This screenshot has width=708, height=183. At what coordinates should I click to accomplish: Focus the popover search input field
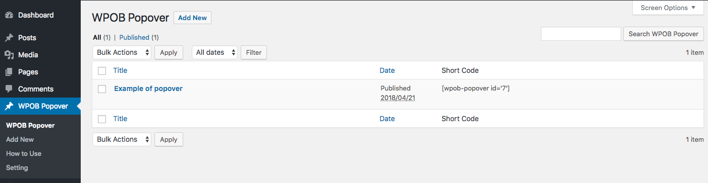[x=581, y=34]
